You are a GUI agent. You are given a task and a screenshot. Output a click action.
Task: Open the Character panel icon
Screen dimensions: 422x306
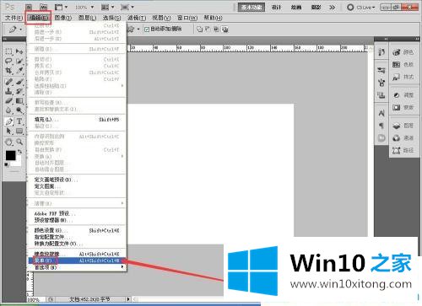point(381,113)
